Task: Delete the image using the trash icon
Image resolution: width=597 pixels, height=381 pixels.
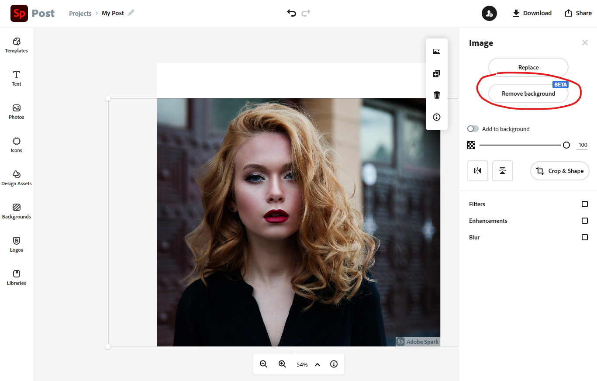Action: pos(436,95)
